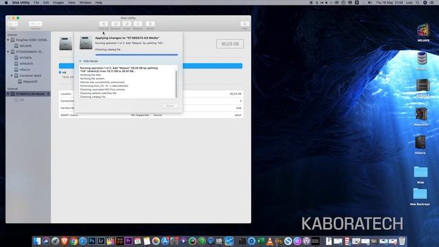Collapse the KingDian S280 disk tree
This screenshot has height=247, width=439.
[8, 40]
